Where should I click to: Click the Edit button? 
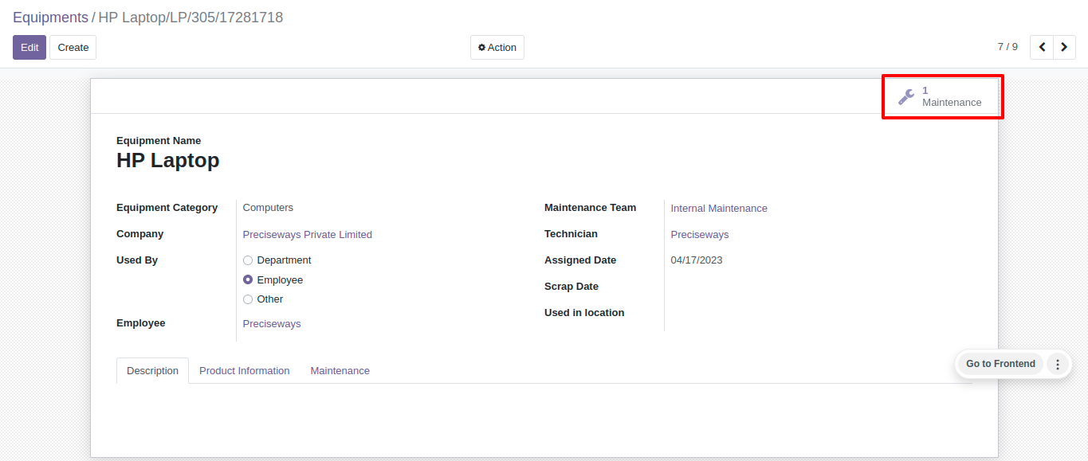tap(29, 48)
